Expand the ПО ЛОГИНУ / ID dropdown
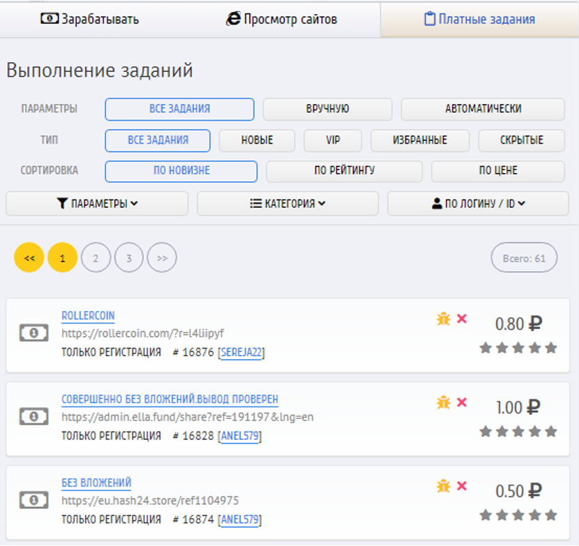This screenshot has width=579, height=546. coord(478,204)
